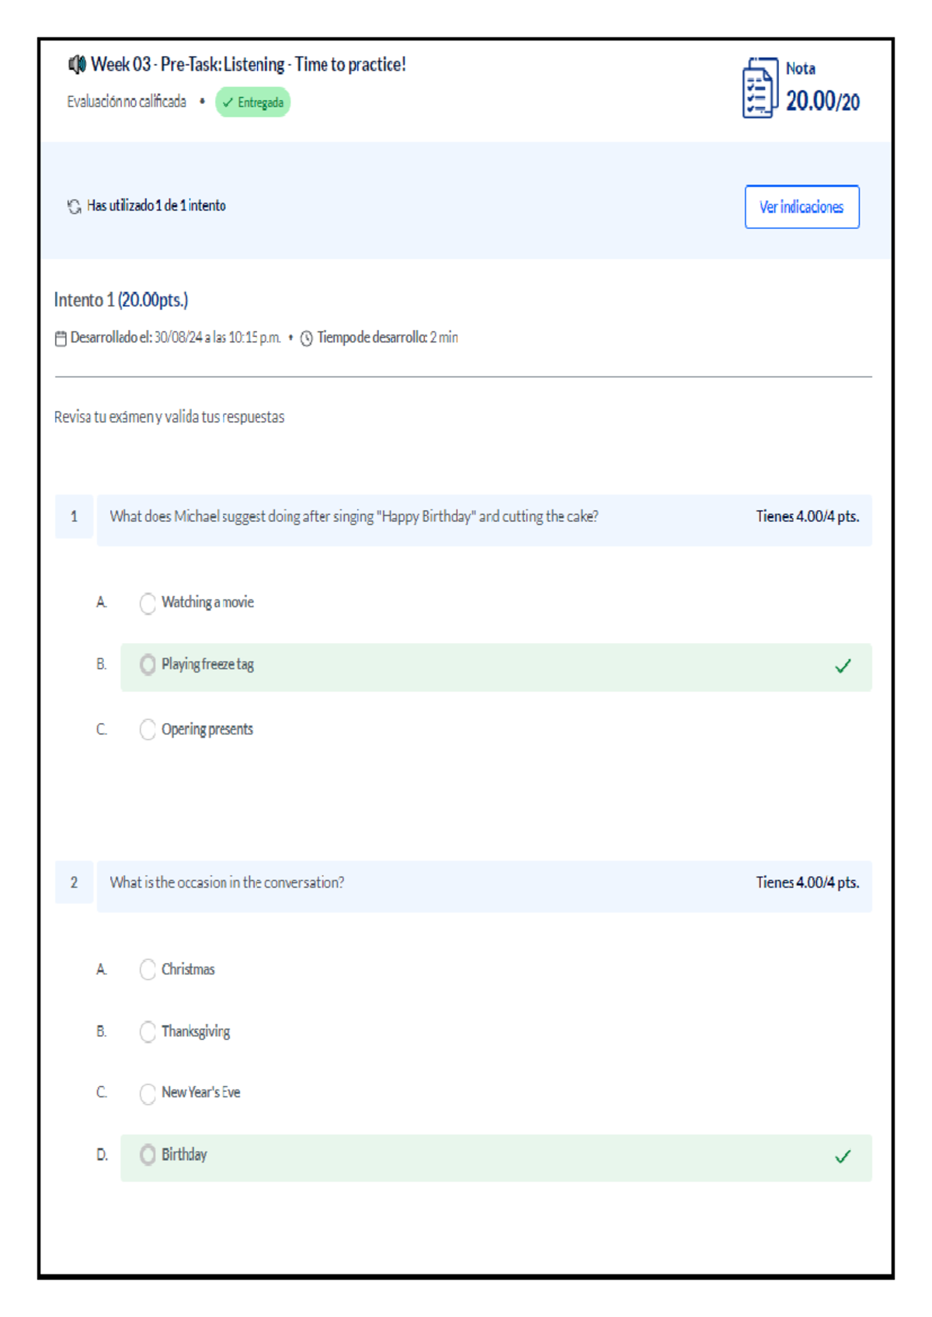Click question 1 number badge
The height and width of the screenshot is (1317, 932).
73,516
